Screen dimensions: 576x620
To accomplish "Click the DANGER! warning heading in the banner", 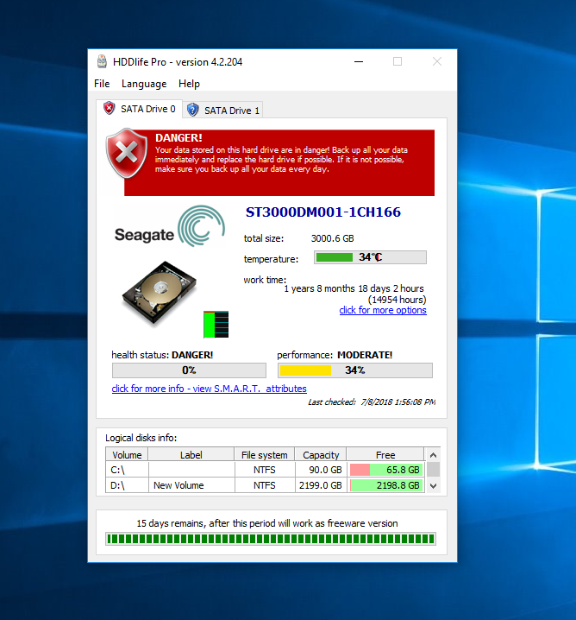I will pos(178,138).
